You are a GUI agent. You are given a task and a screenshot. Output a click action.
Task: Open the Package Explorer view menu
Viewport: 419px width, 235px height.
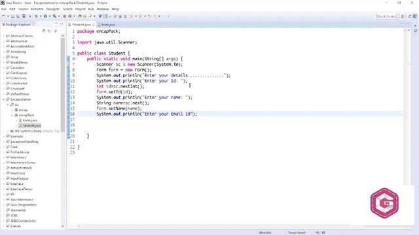(56, 31)
